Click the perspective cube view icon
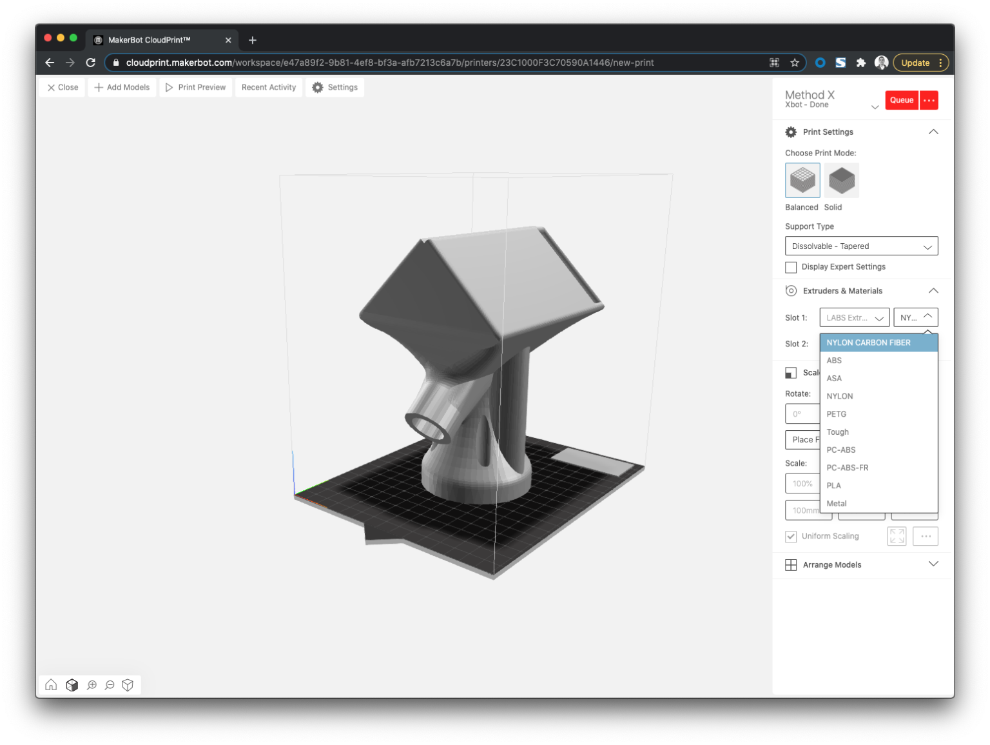 [x=72, y=685]
